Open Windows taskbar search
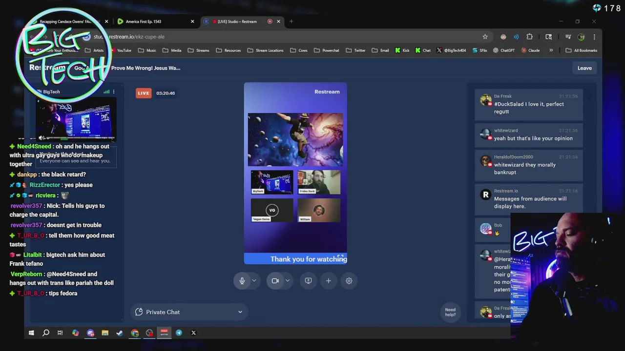 tap(46, 333)
